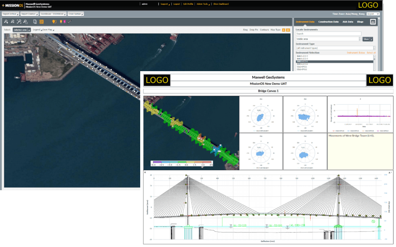
Task: Click the admin username in header
Action: point(145,4)
